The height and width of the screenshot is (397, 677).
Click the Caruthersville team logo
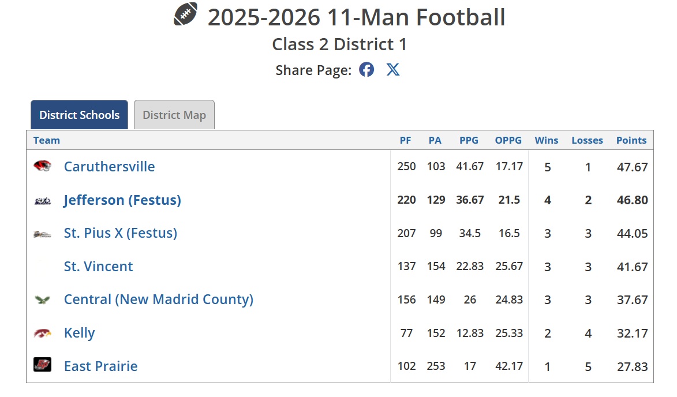(42, 166)
